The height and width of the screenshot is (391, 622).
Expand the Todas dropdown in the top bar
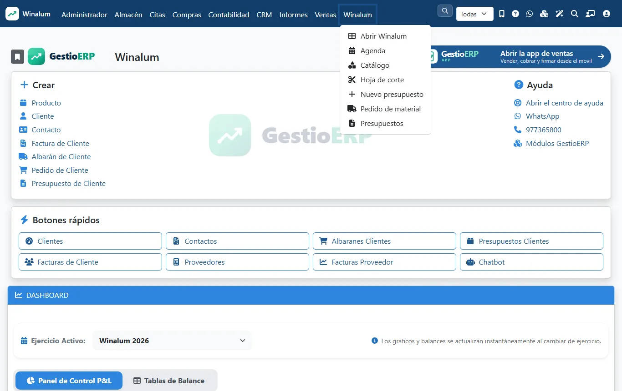pos(474,14)
